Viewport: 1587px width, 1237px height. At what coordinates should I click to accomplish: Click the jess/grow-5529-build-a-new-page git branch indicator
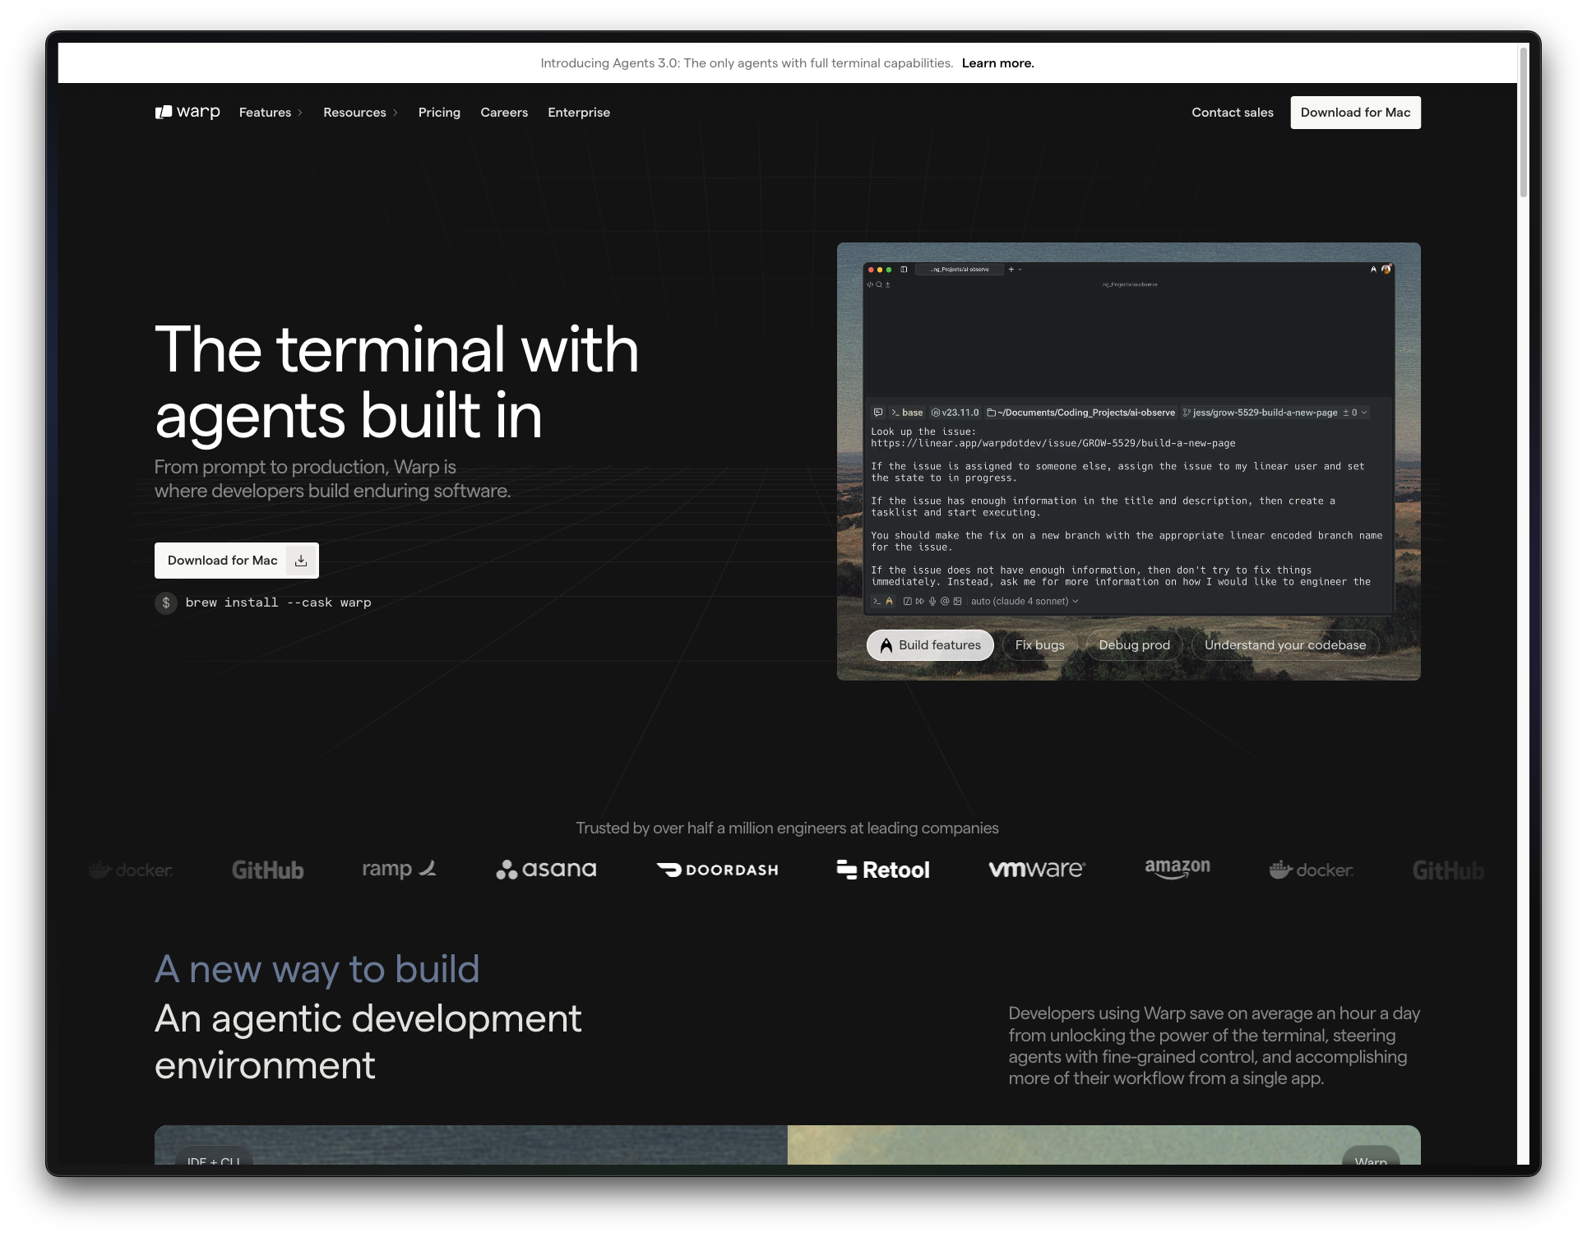pyautogui.click(x=1263, y=413)
